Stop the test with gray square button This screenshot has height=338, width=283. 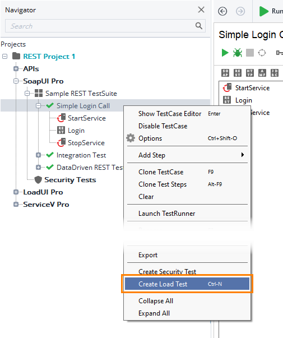(x=250, y=53)
